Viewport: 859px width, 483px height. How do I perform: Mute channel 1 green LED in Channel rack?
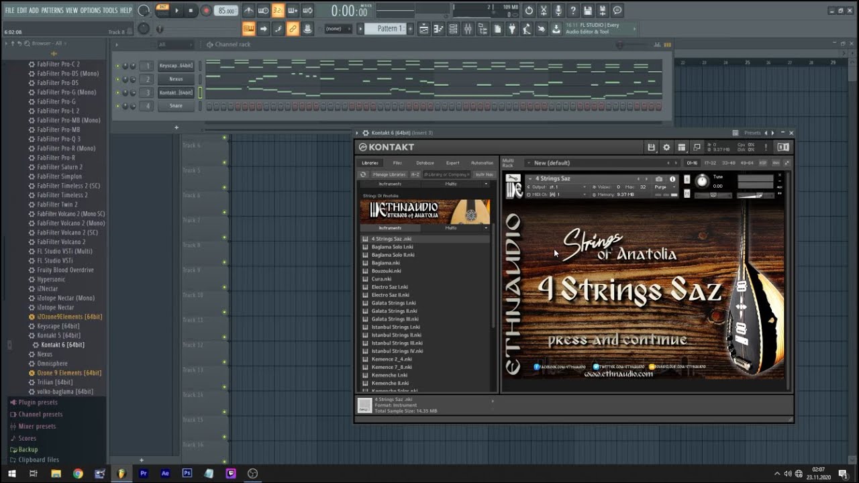(117, 66)
